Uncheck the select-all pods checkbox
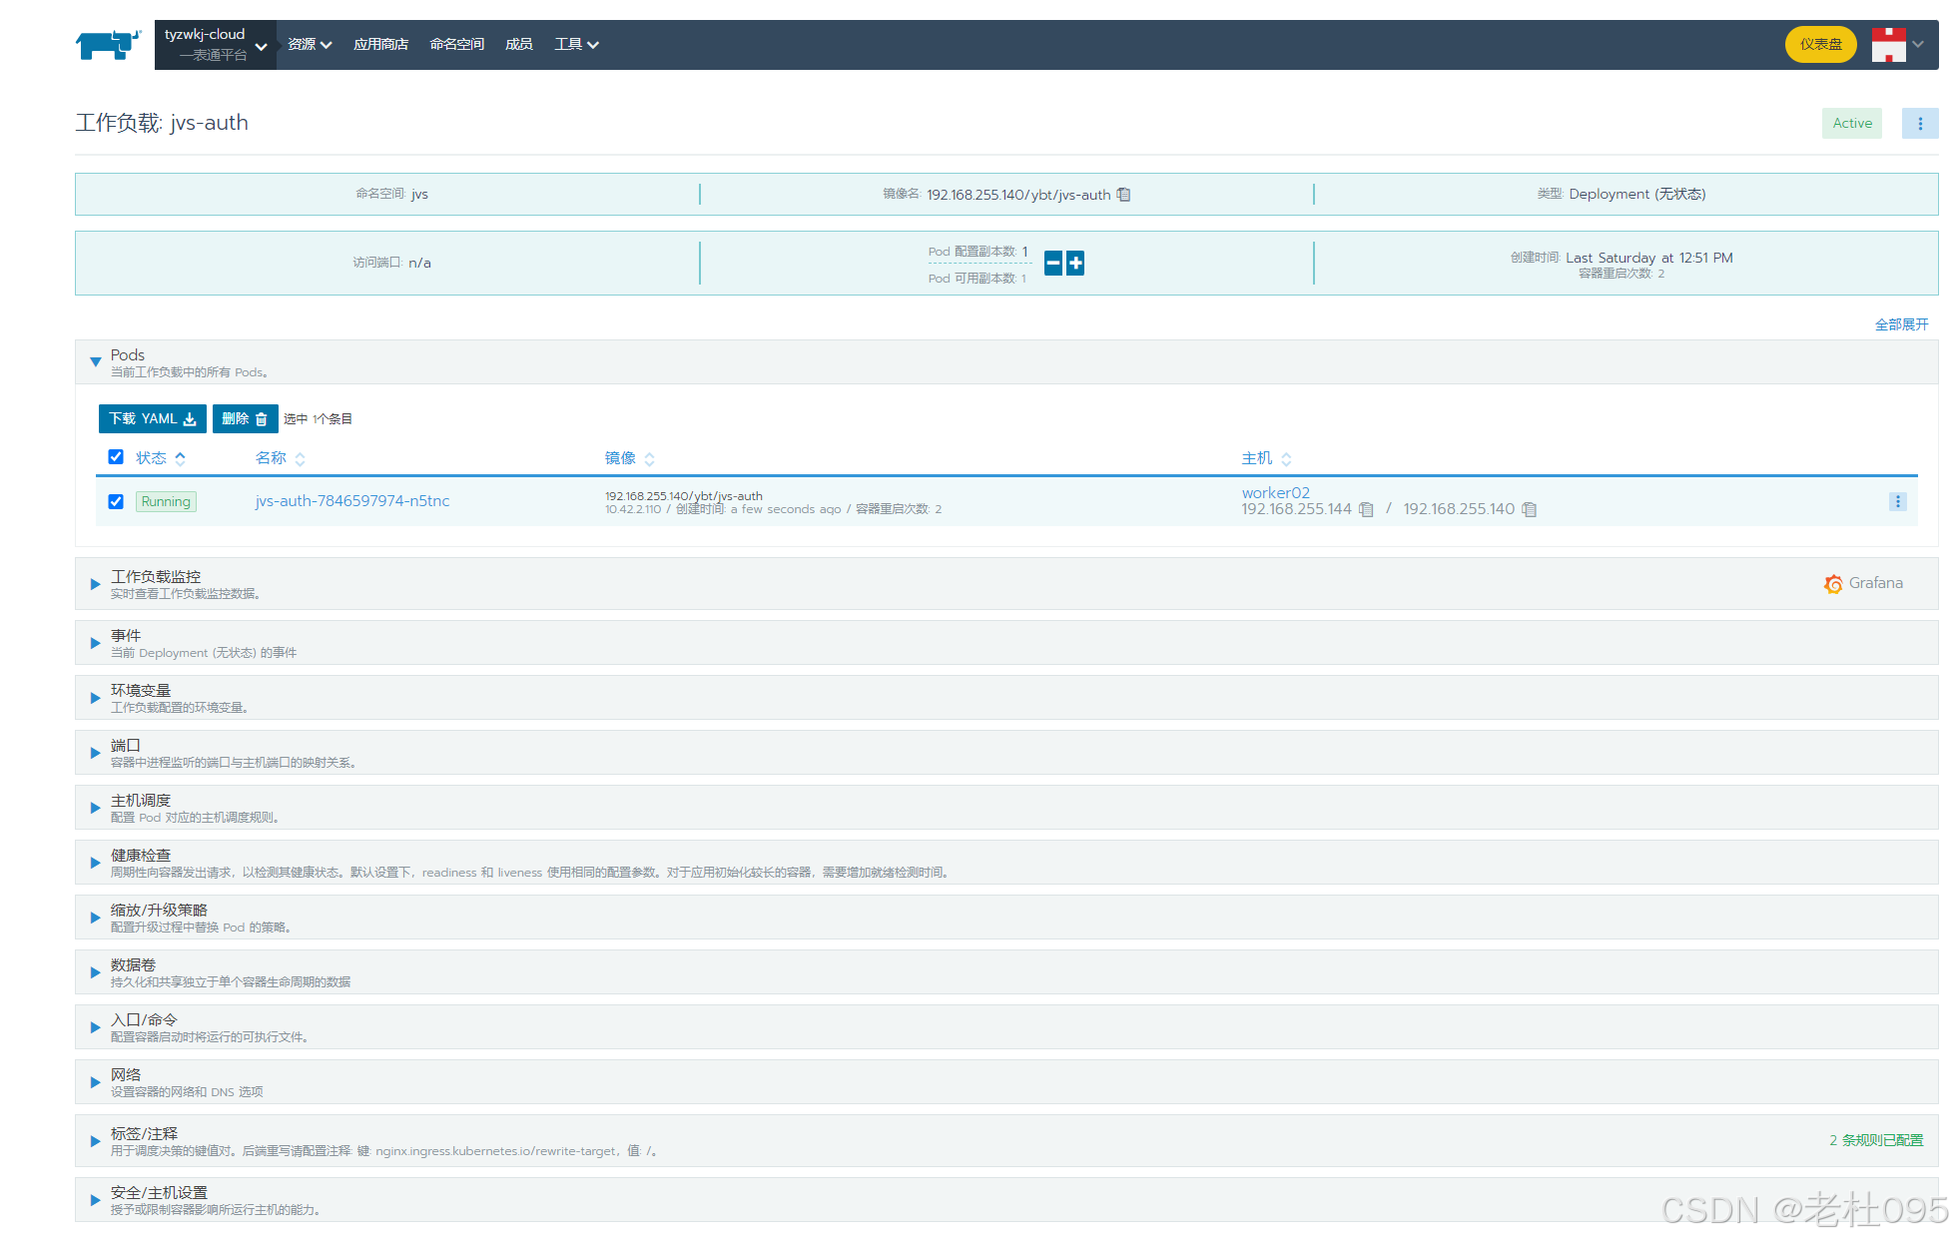Viewport: 1953px width, 1244px height. click(116, 457)
